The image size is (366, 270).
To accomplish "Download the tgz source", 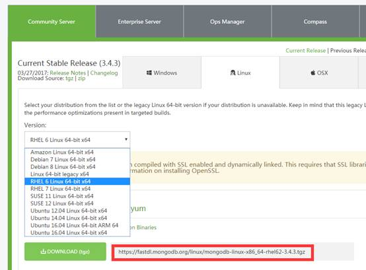I will pyautogui.click(x=69, y=79).
